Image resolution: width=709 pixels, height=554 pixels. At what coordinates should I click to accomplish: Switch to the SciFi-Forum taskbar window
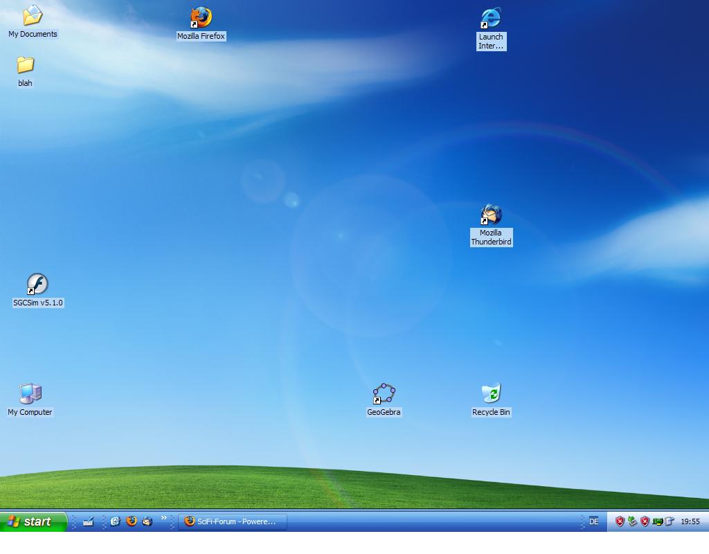(233, 521)
